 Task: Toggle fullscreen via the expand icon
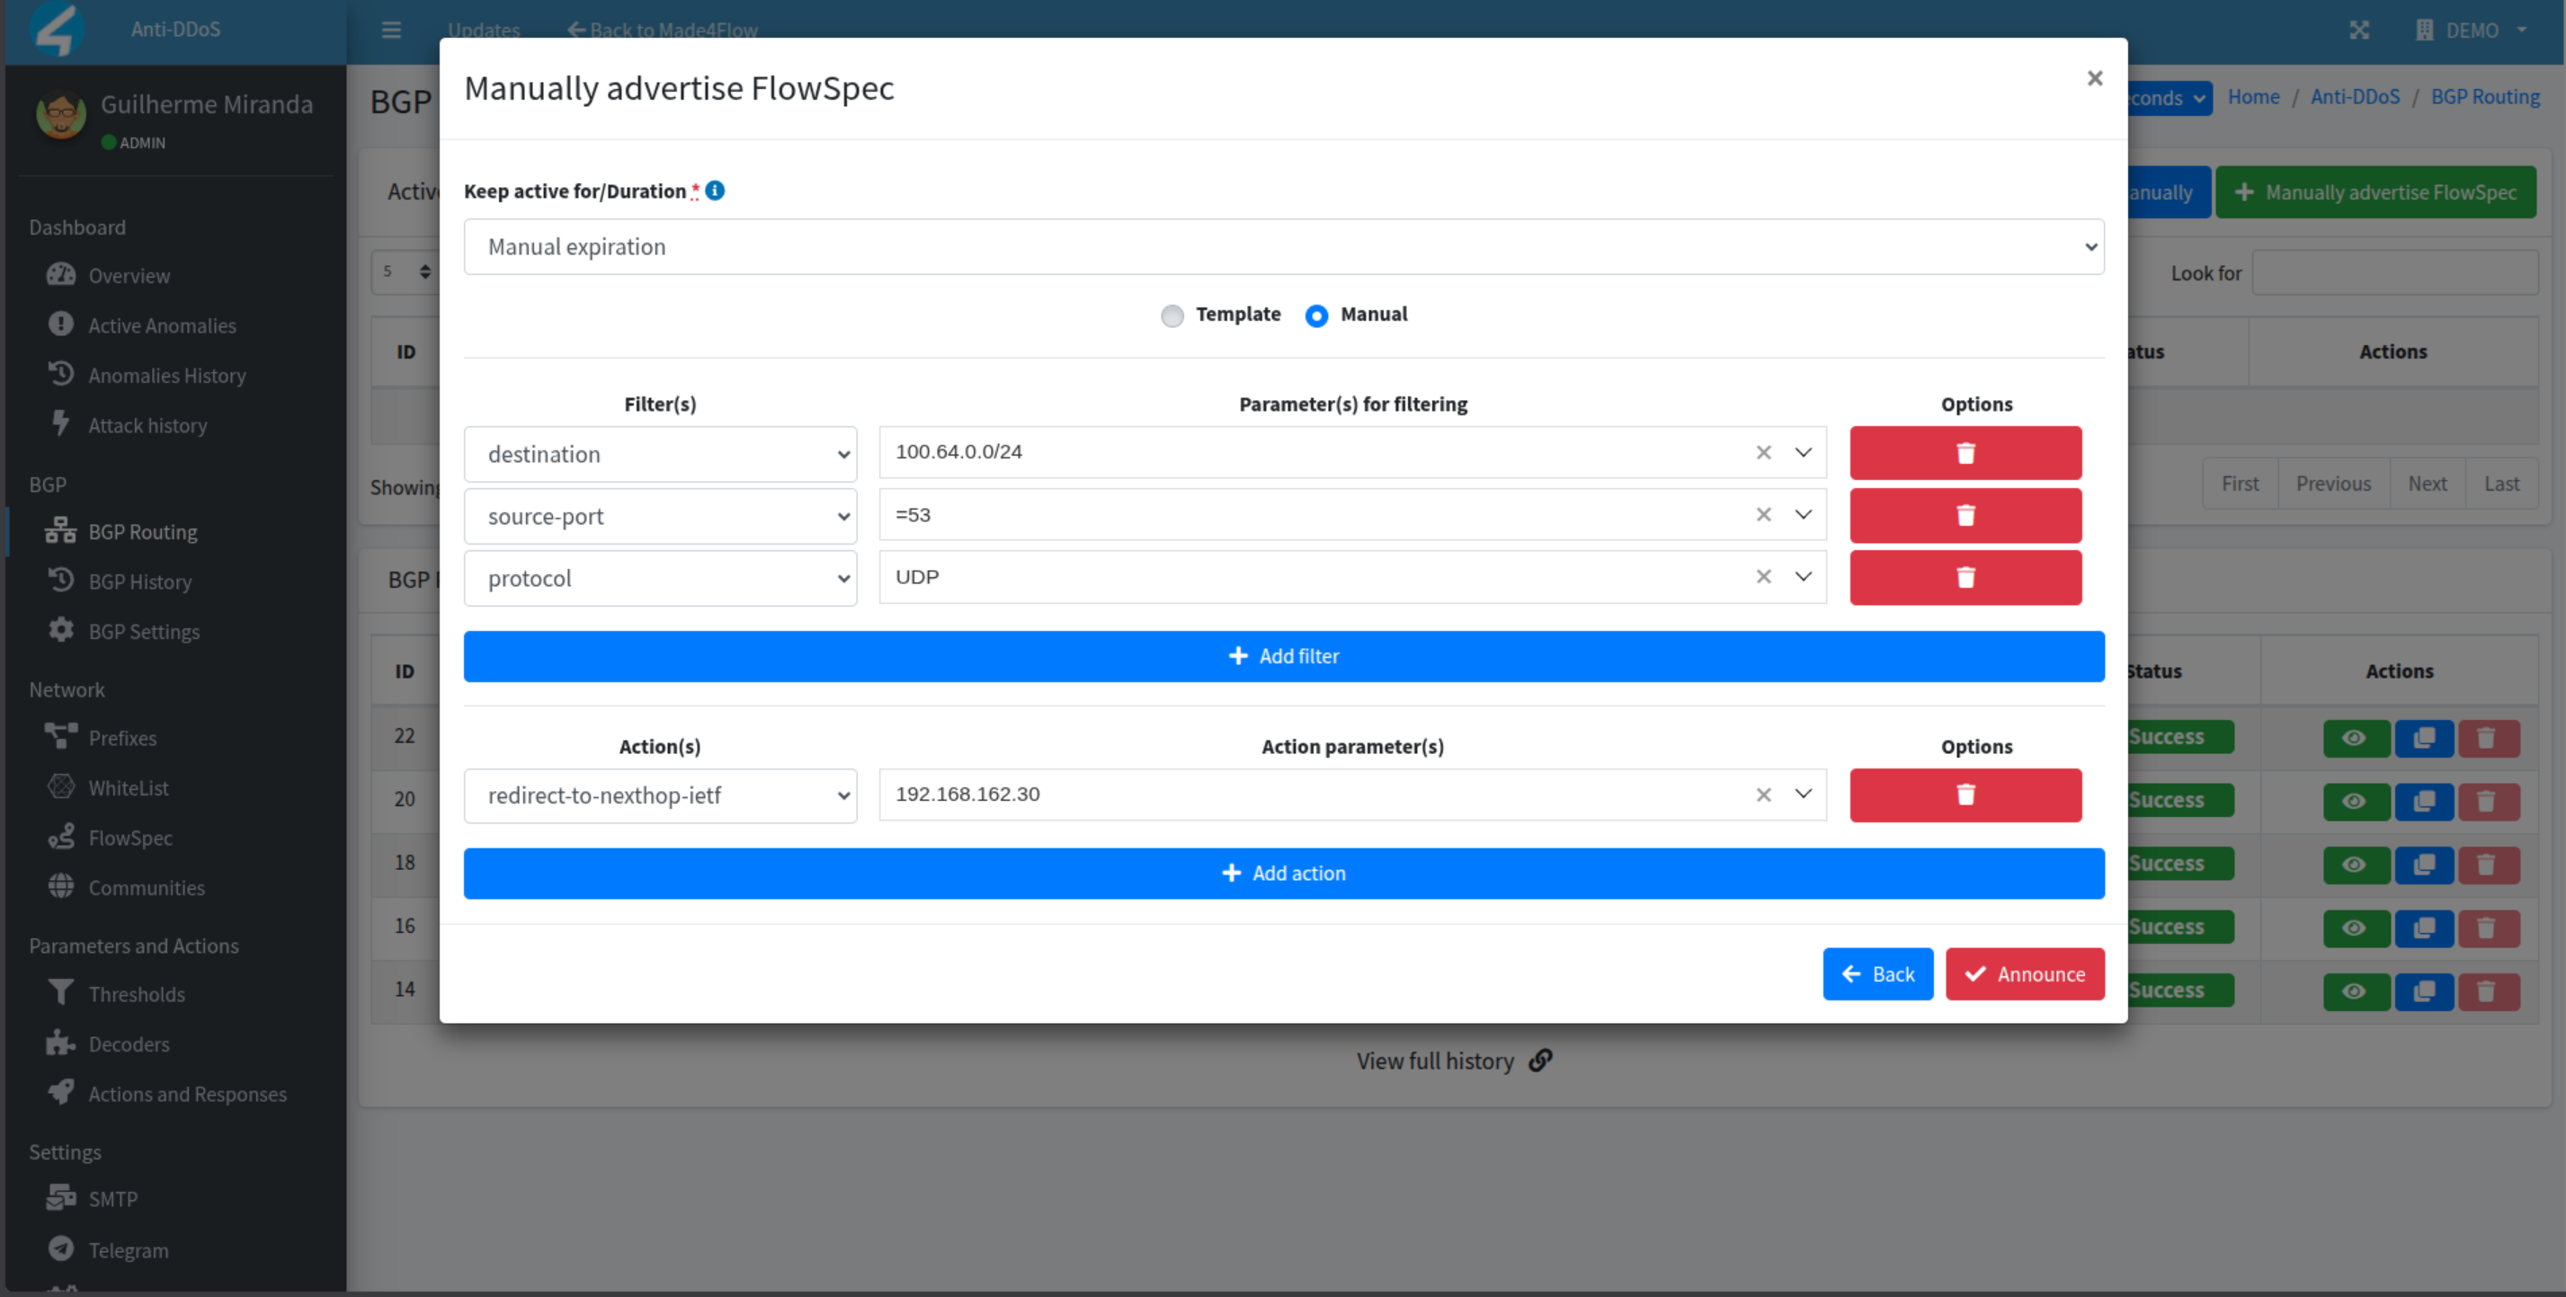point(2359,30)
